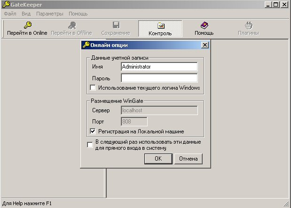Click the Сервер field showing localhost

click(x=159, y=110)
